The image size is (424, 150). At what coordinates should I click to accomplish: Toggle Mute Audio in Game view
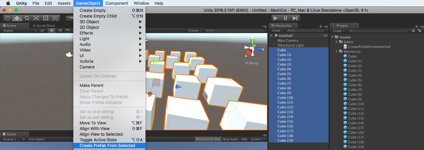(x=231, y=139)
